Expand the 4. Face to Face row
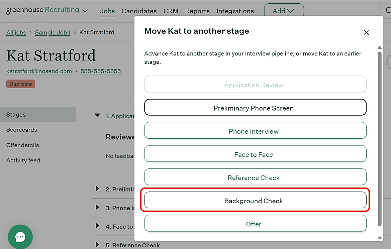This screenshot has width=391, height=249. point(97,226)
